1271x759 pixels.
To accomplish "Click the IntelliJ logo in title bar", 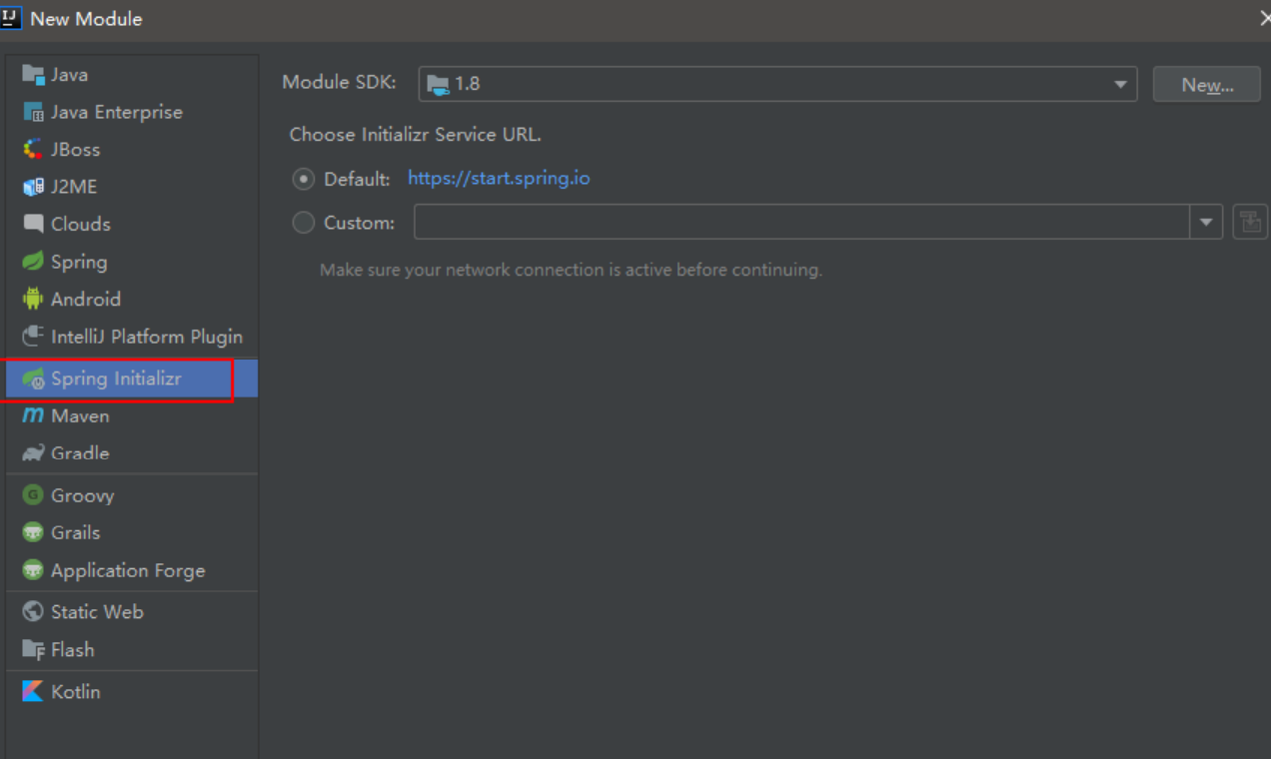I will click(x=11, y=17).
